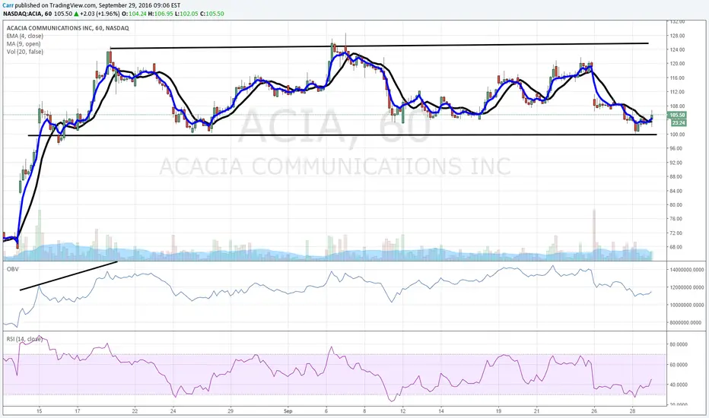Click the '23:24' bar countdown label

(679, 123)
